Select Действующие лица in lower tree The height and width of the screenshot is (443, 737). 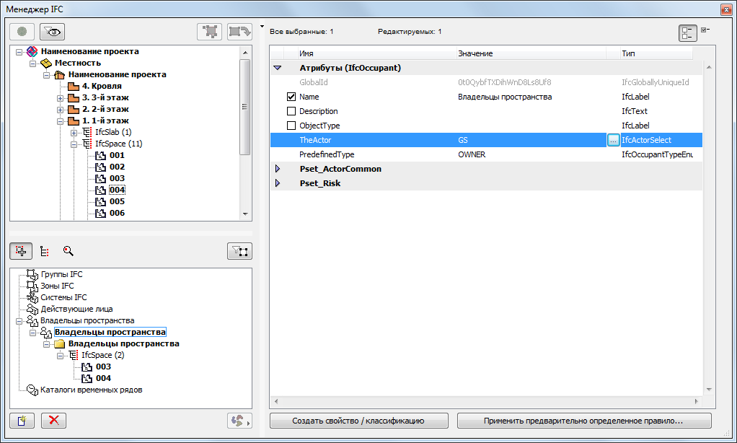(x=76, y=309)
